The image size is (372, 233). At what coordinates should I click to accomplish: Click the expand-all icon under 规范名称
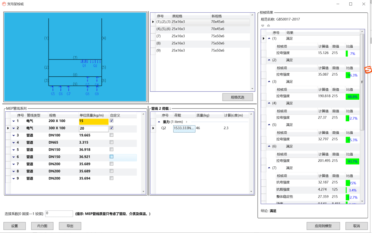click(x=263, y=26)
